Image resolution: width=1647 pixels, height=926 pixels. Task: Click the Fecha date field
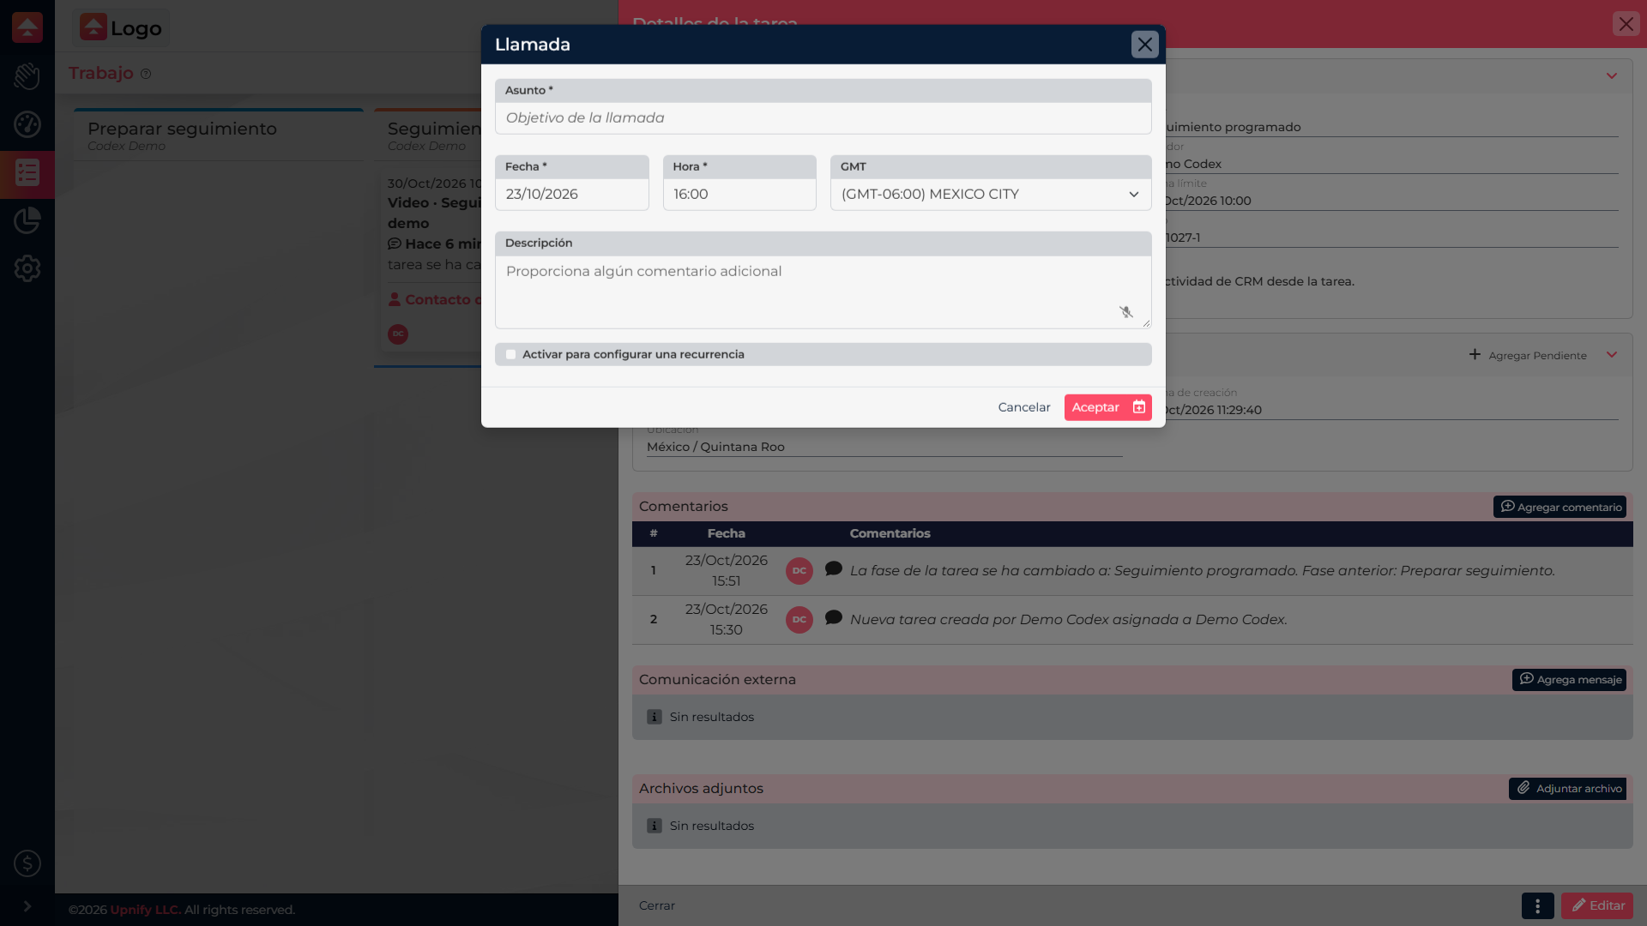coord(571,194)
